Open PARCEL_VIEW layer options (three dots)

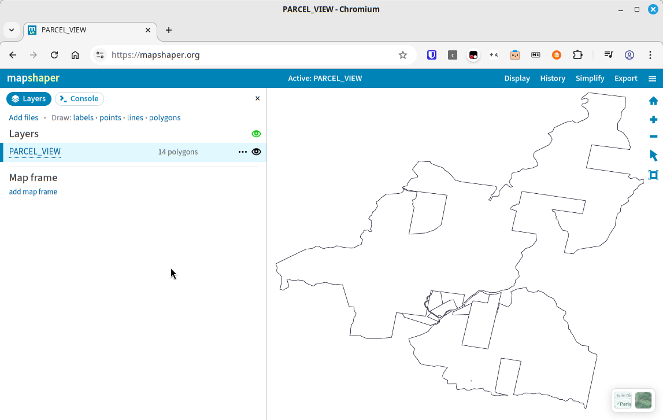point(243,152)
